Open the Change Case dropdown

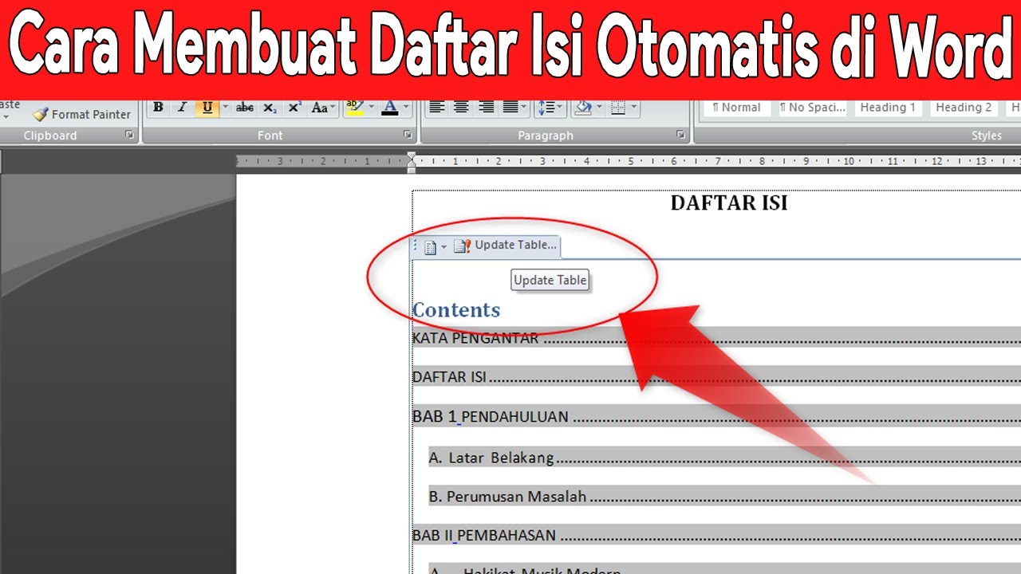pos(322,107)
